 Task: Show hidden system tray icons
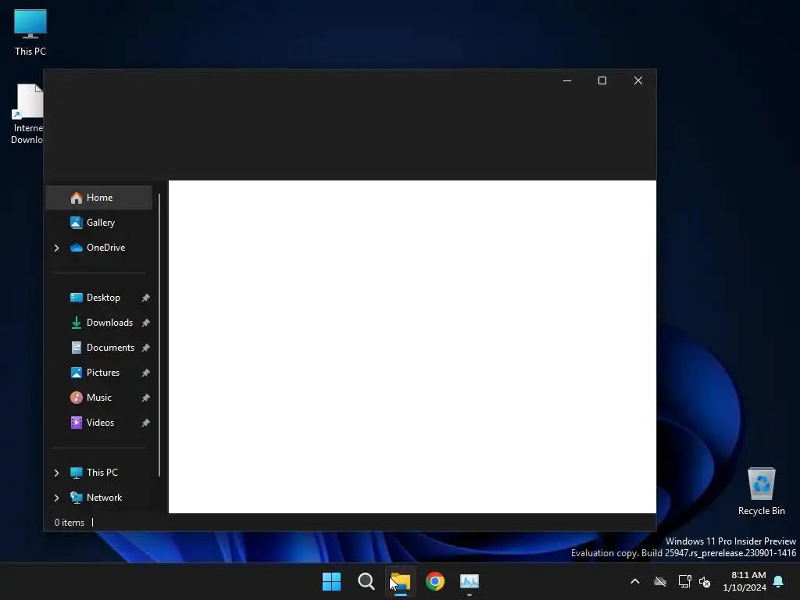click(635, 581)
